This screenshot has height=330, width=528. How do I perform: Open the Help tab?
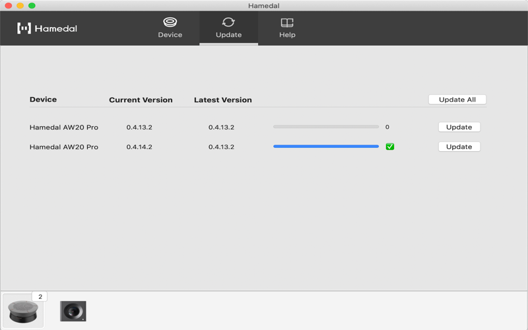pyautogui.click(x=287, y=28)
